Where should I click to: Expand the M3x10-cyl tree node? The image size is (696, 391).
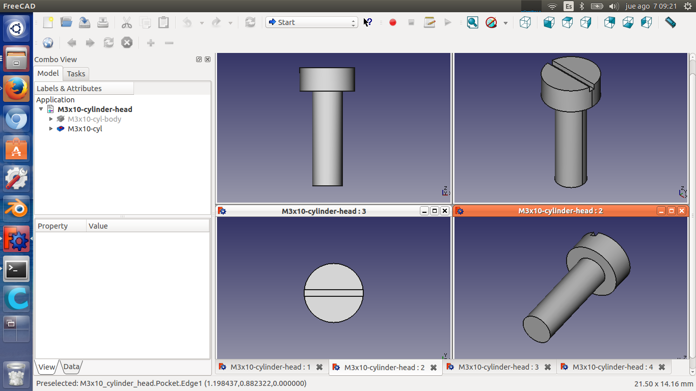pyautogui.click(x=51, y=129)
